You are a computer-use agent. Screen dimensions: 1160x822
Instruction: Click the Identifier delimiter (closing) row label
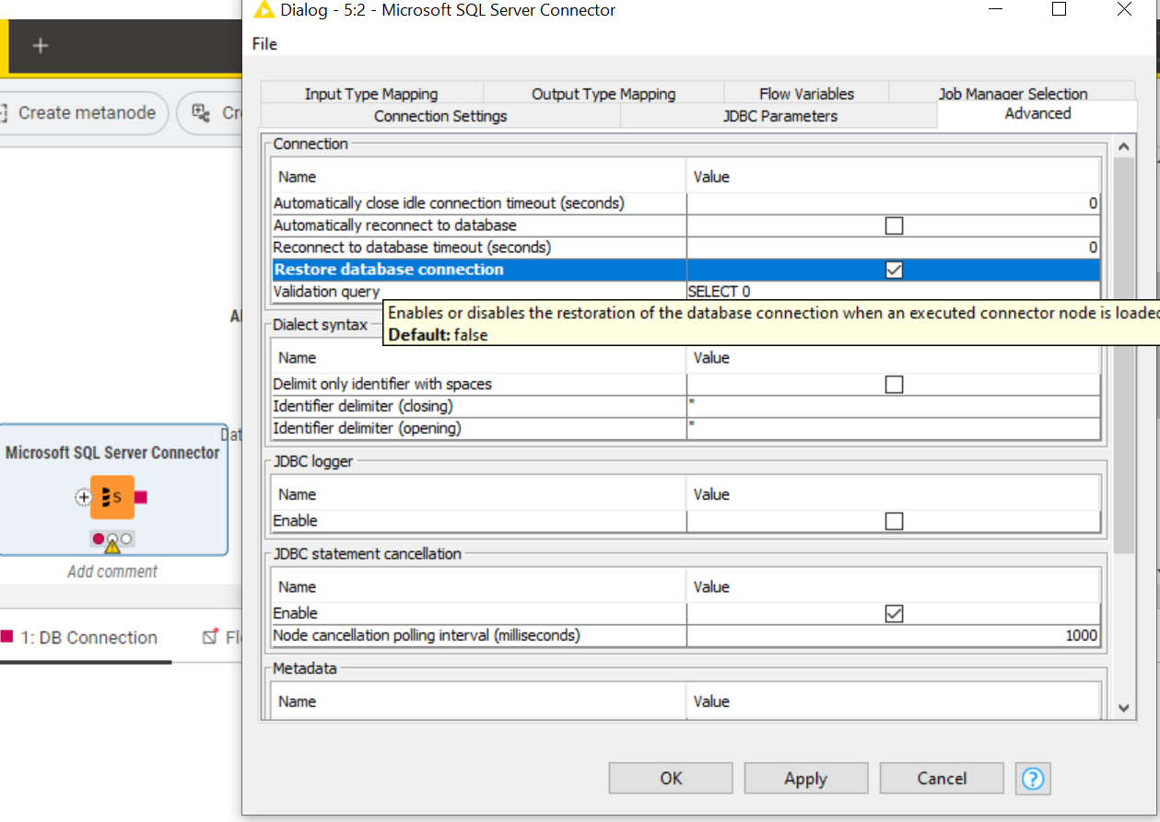tap(363, 406)
